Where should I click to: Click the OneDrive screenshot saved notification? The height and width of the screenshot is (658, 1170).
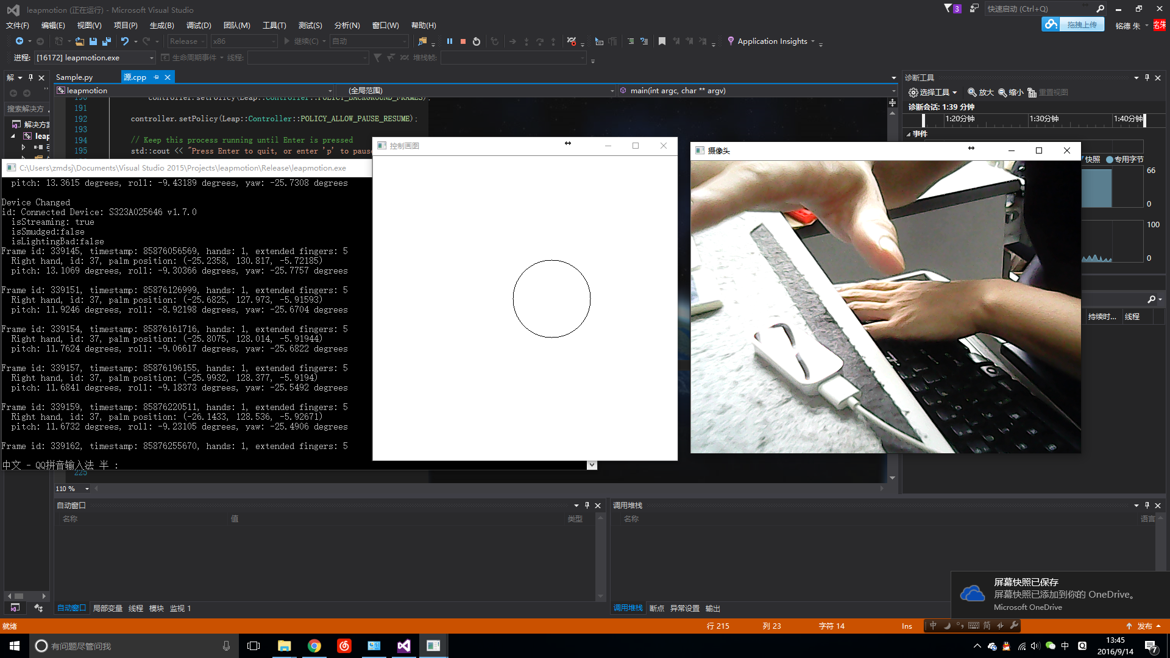[x=1060, y=595]
